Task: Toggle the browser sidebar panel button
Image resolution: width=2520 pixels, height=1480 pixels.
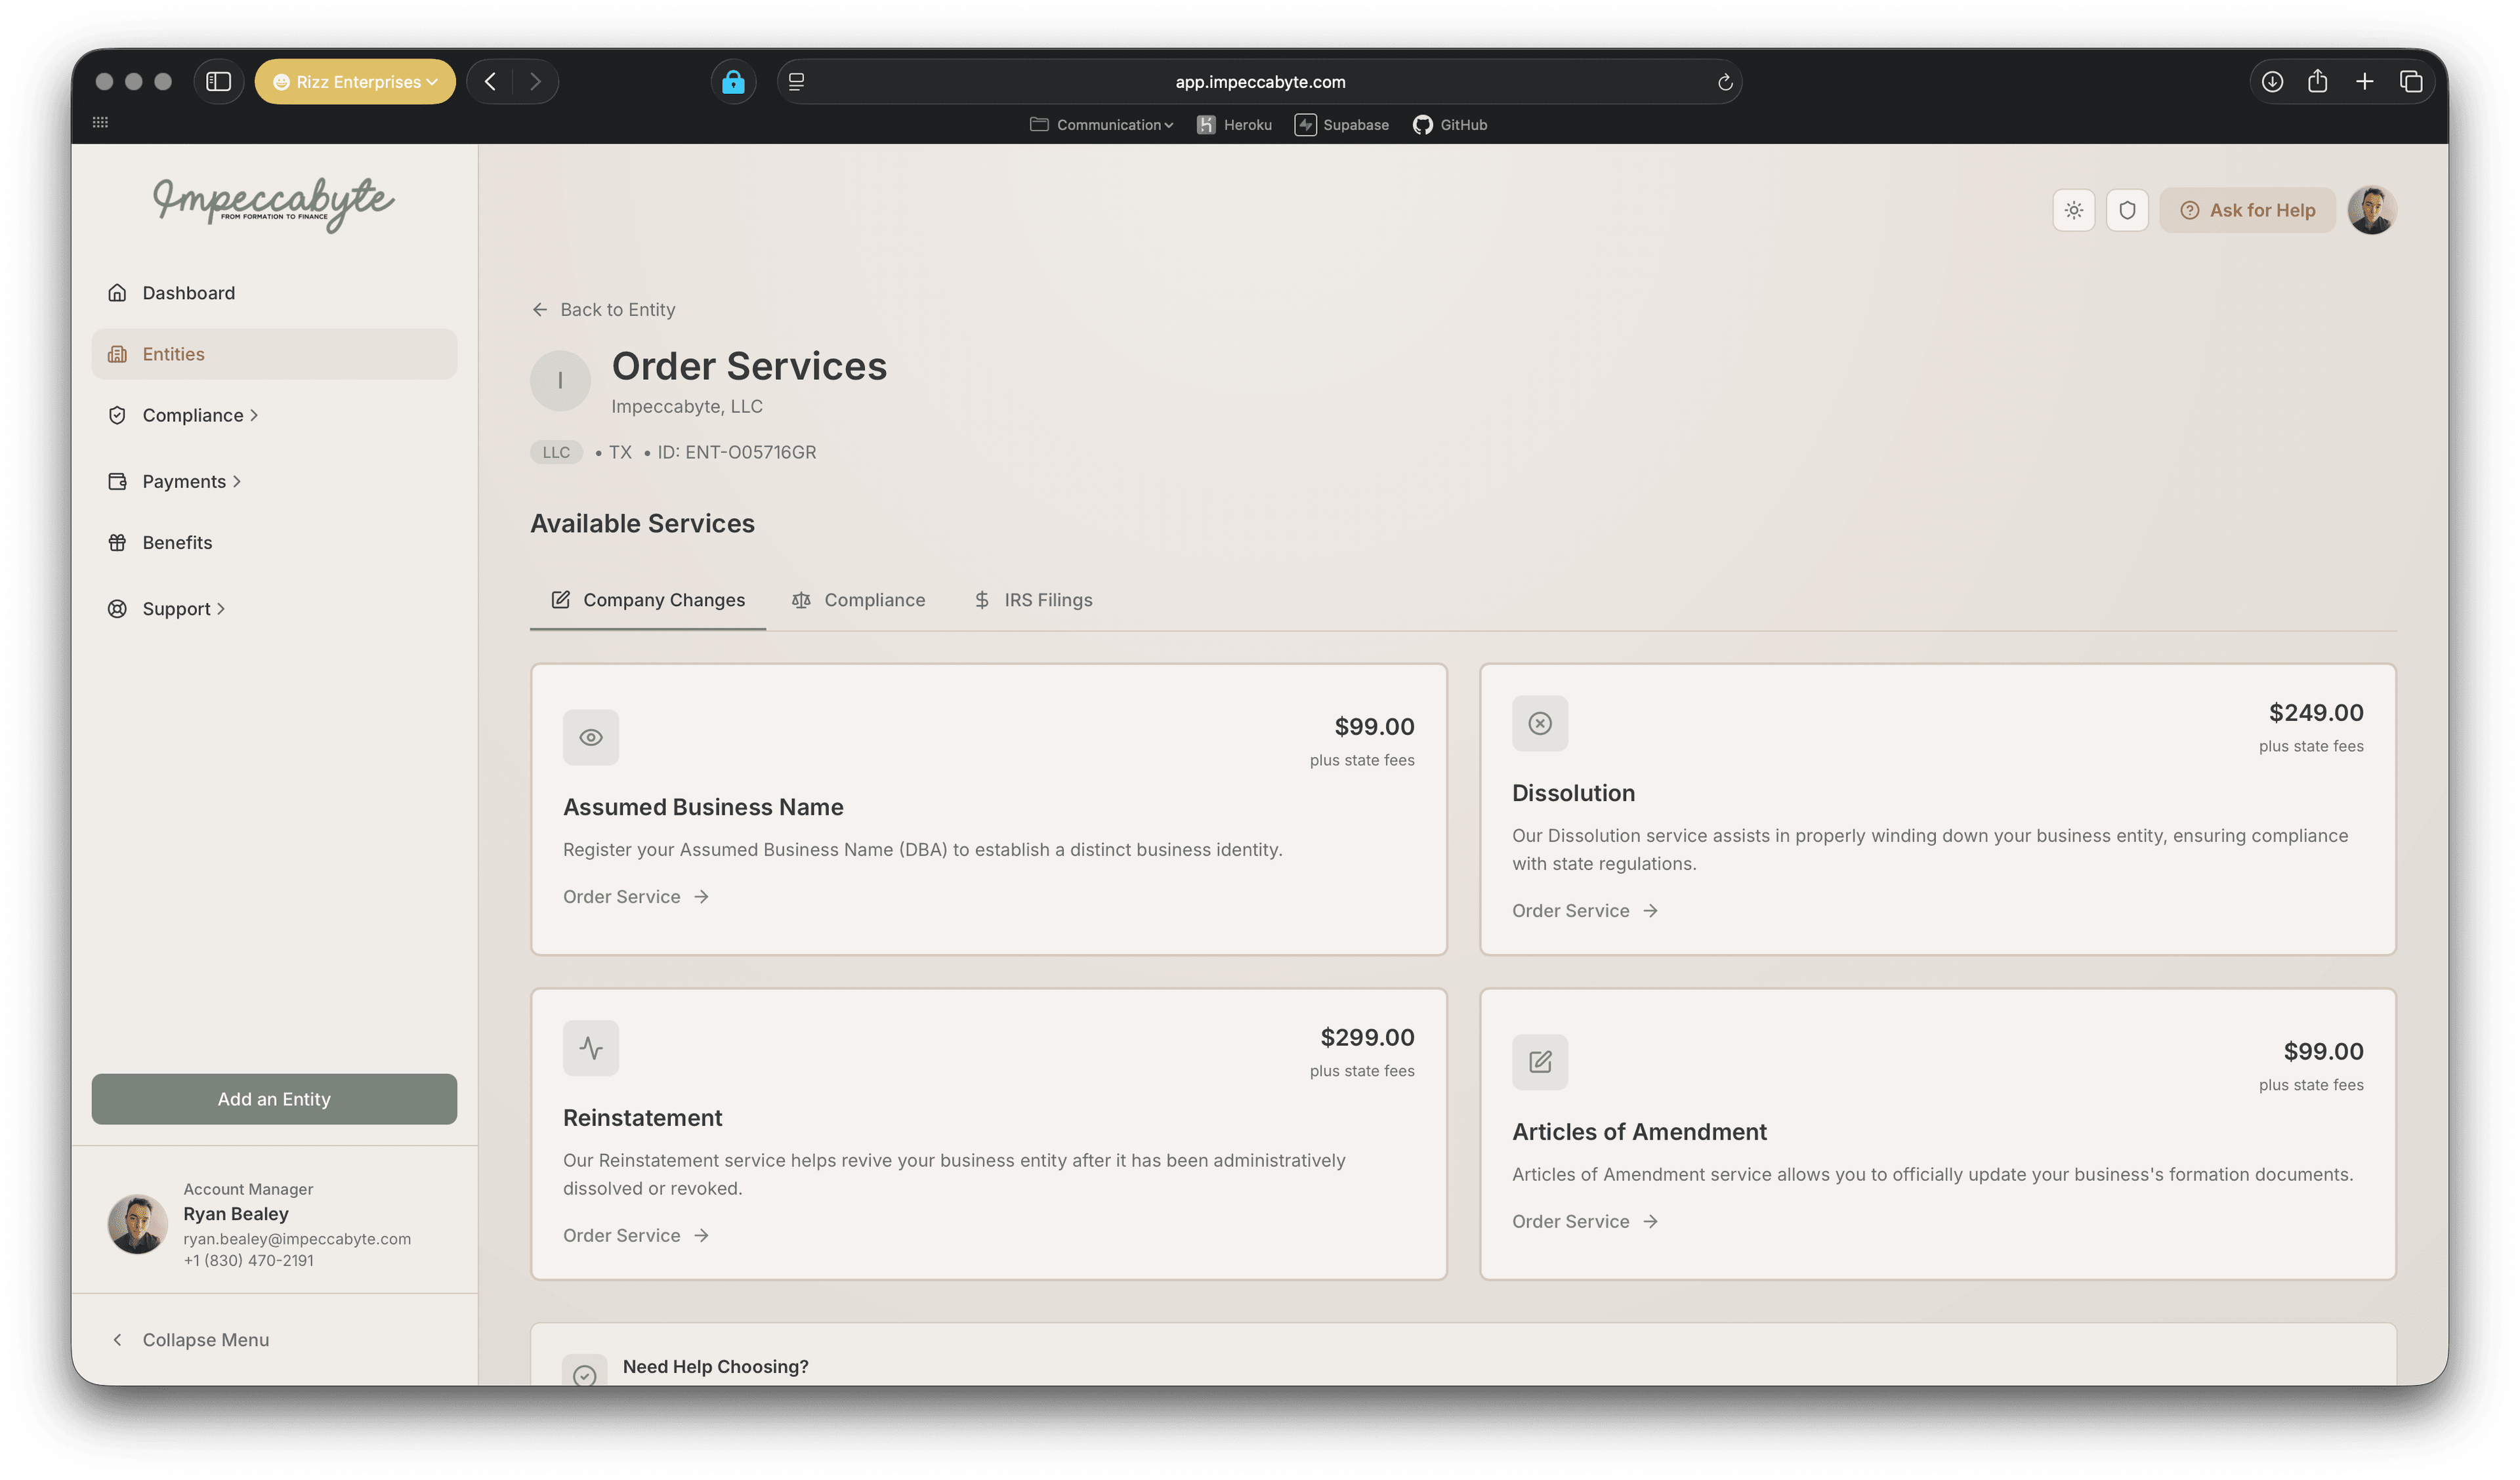Action: [218, 82]
